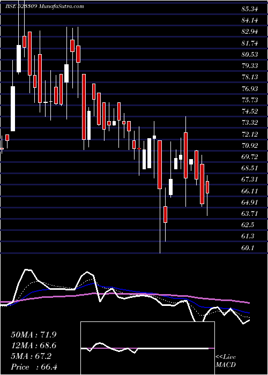This screenshot has width=268, height=375.
Task: Click the 67.31 price axis label
Action: click(250, 179)
